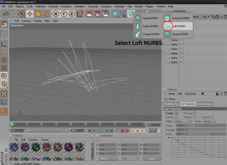Select the Points mode icon
Screen dimensions: 227x165
coord(4,60)
